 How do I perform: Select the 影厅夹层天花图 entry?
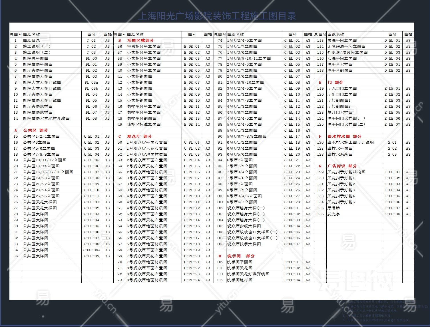click(38, 95)
